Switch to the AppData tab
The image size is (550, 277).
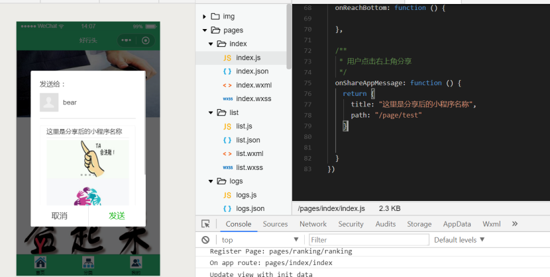point(457,224)
